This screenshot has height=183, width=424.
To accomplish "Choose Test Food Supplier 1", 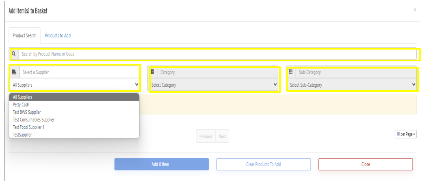I will pos(28,127).
